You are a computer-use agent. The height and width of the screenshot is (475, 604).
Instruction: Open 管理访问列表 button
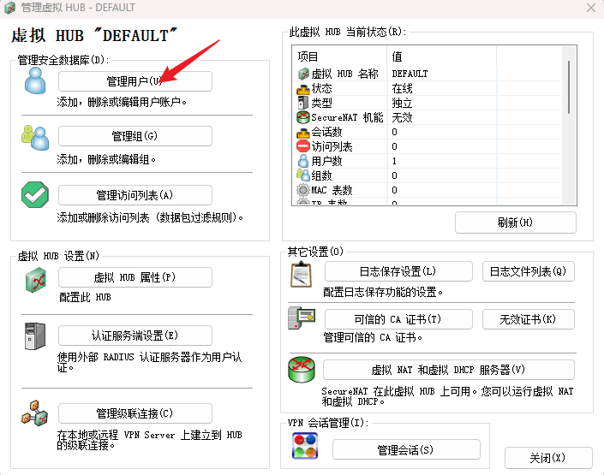point(135,195)
